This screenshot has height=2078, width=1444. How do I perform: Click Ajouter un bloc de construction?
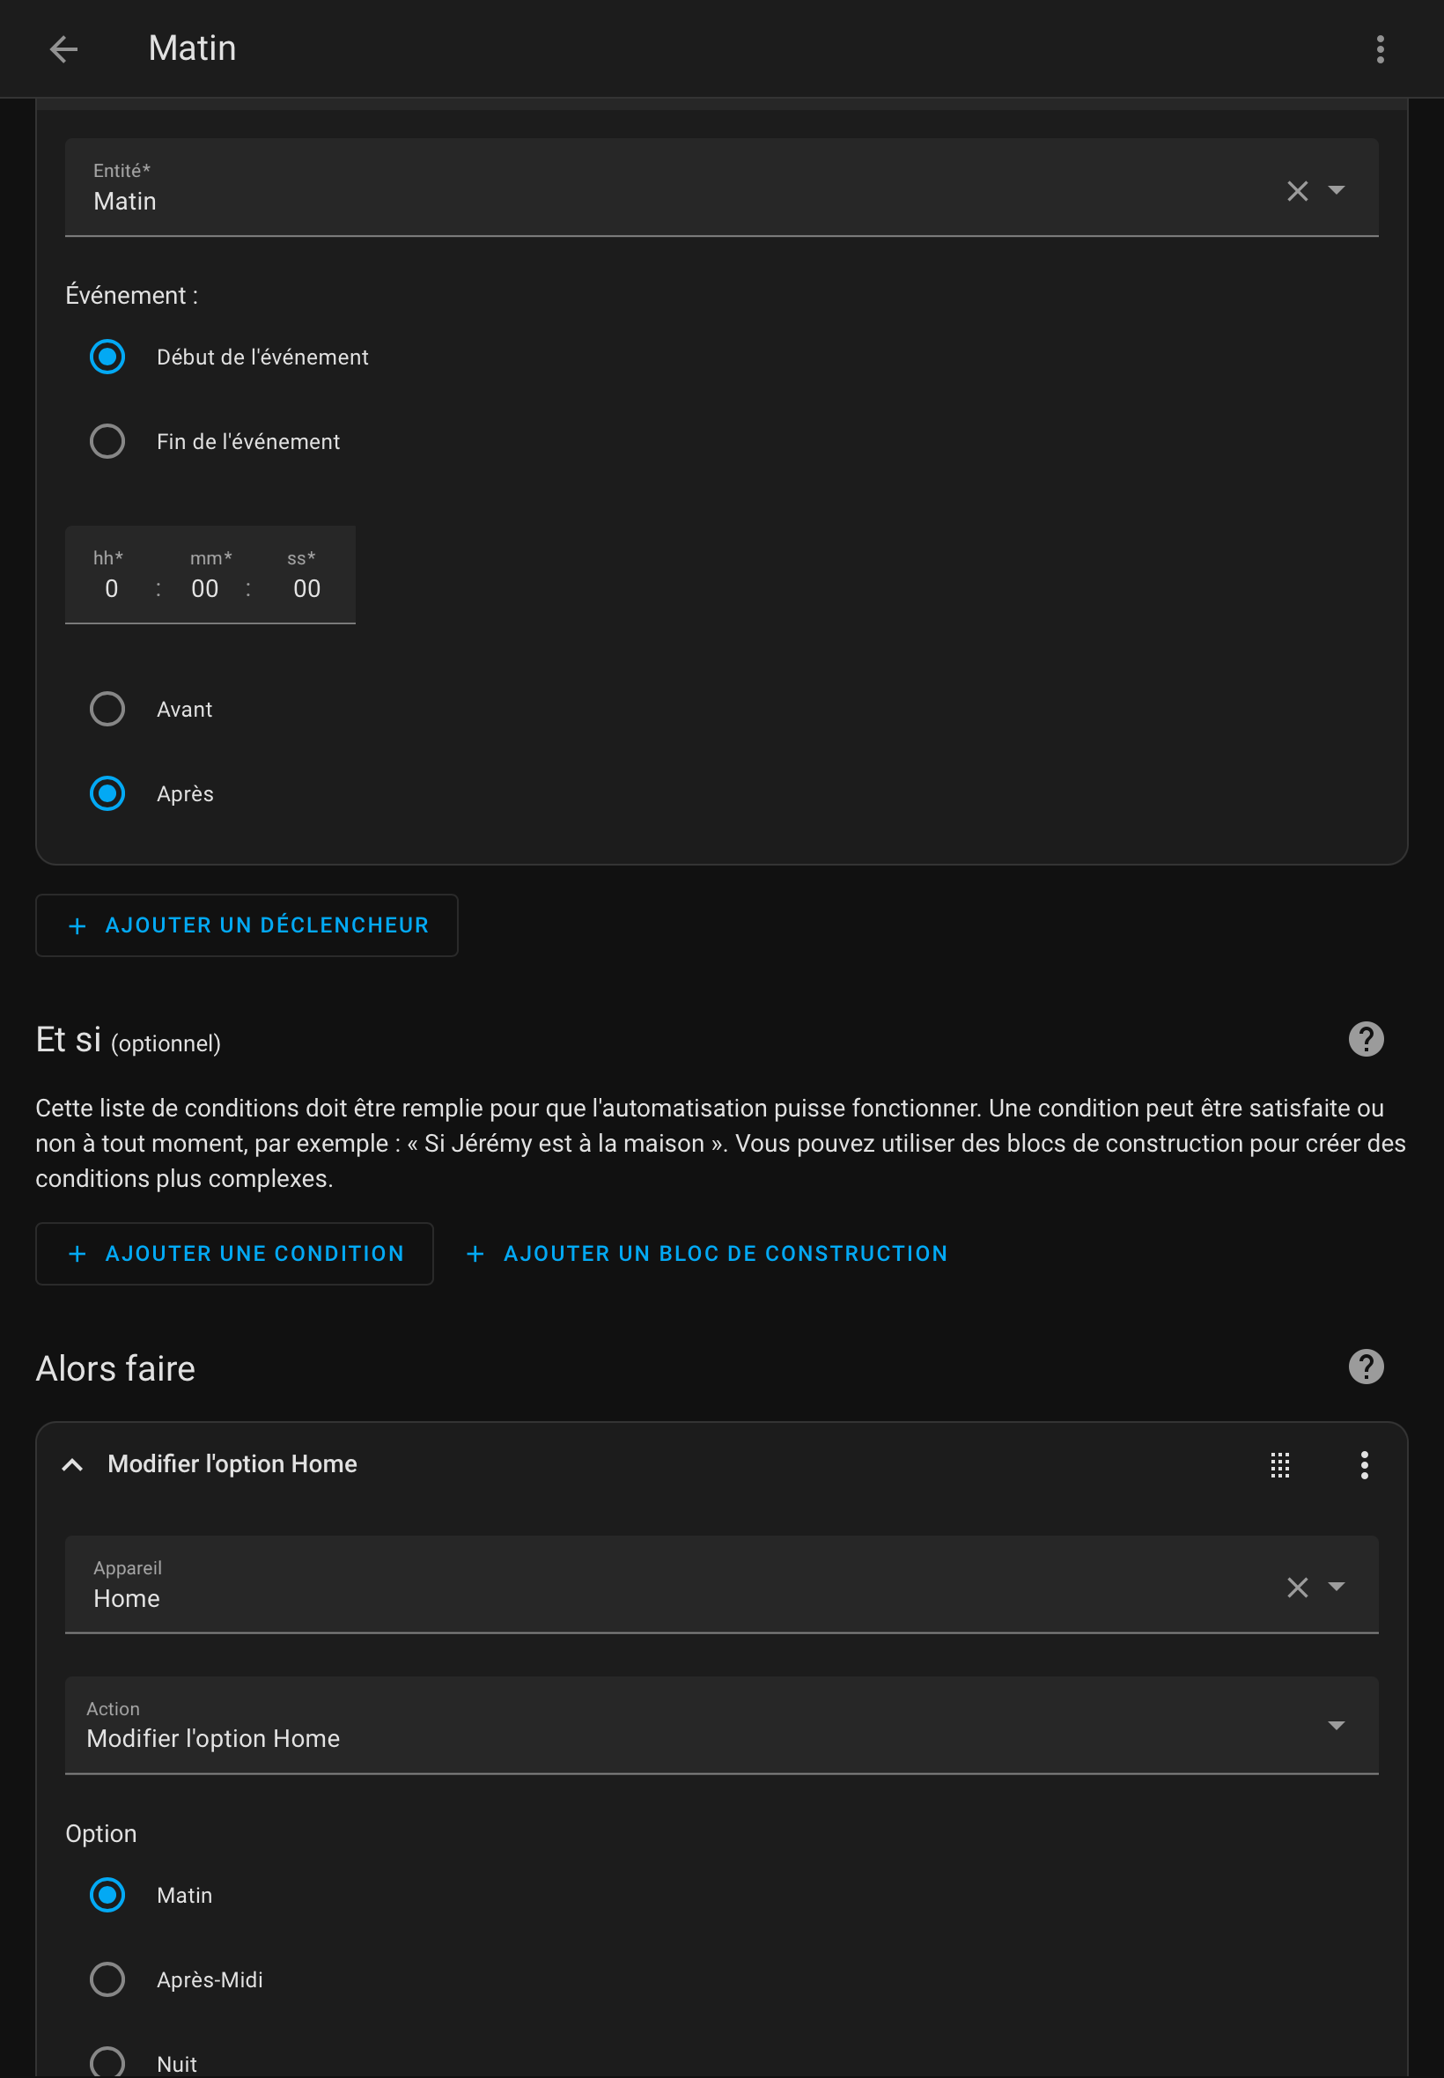click(x=707, y=1254)
